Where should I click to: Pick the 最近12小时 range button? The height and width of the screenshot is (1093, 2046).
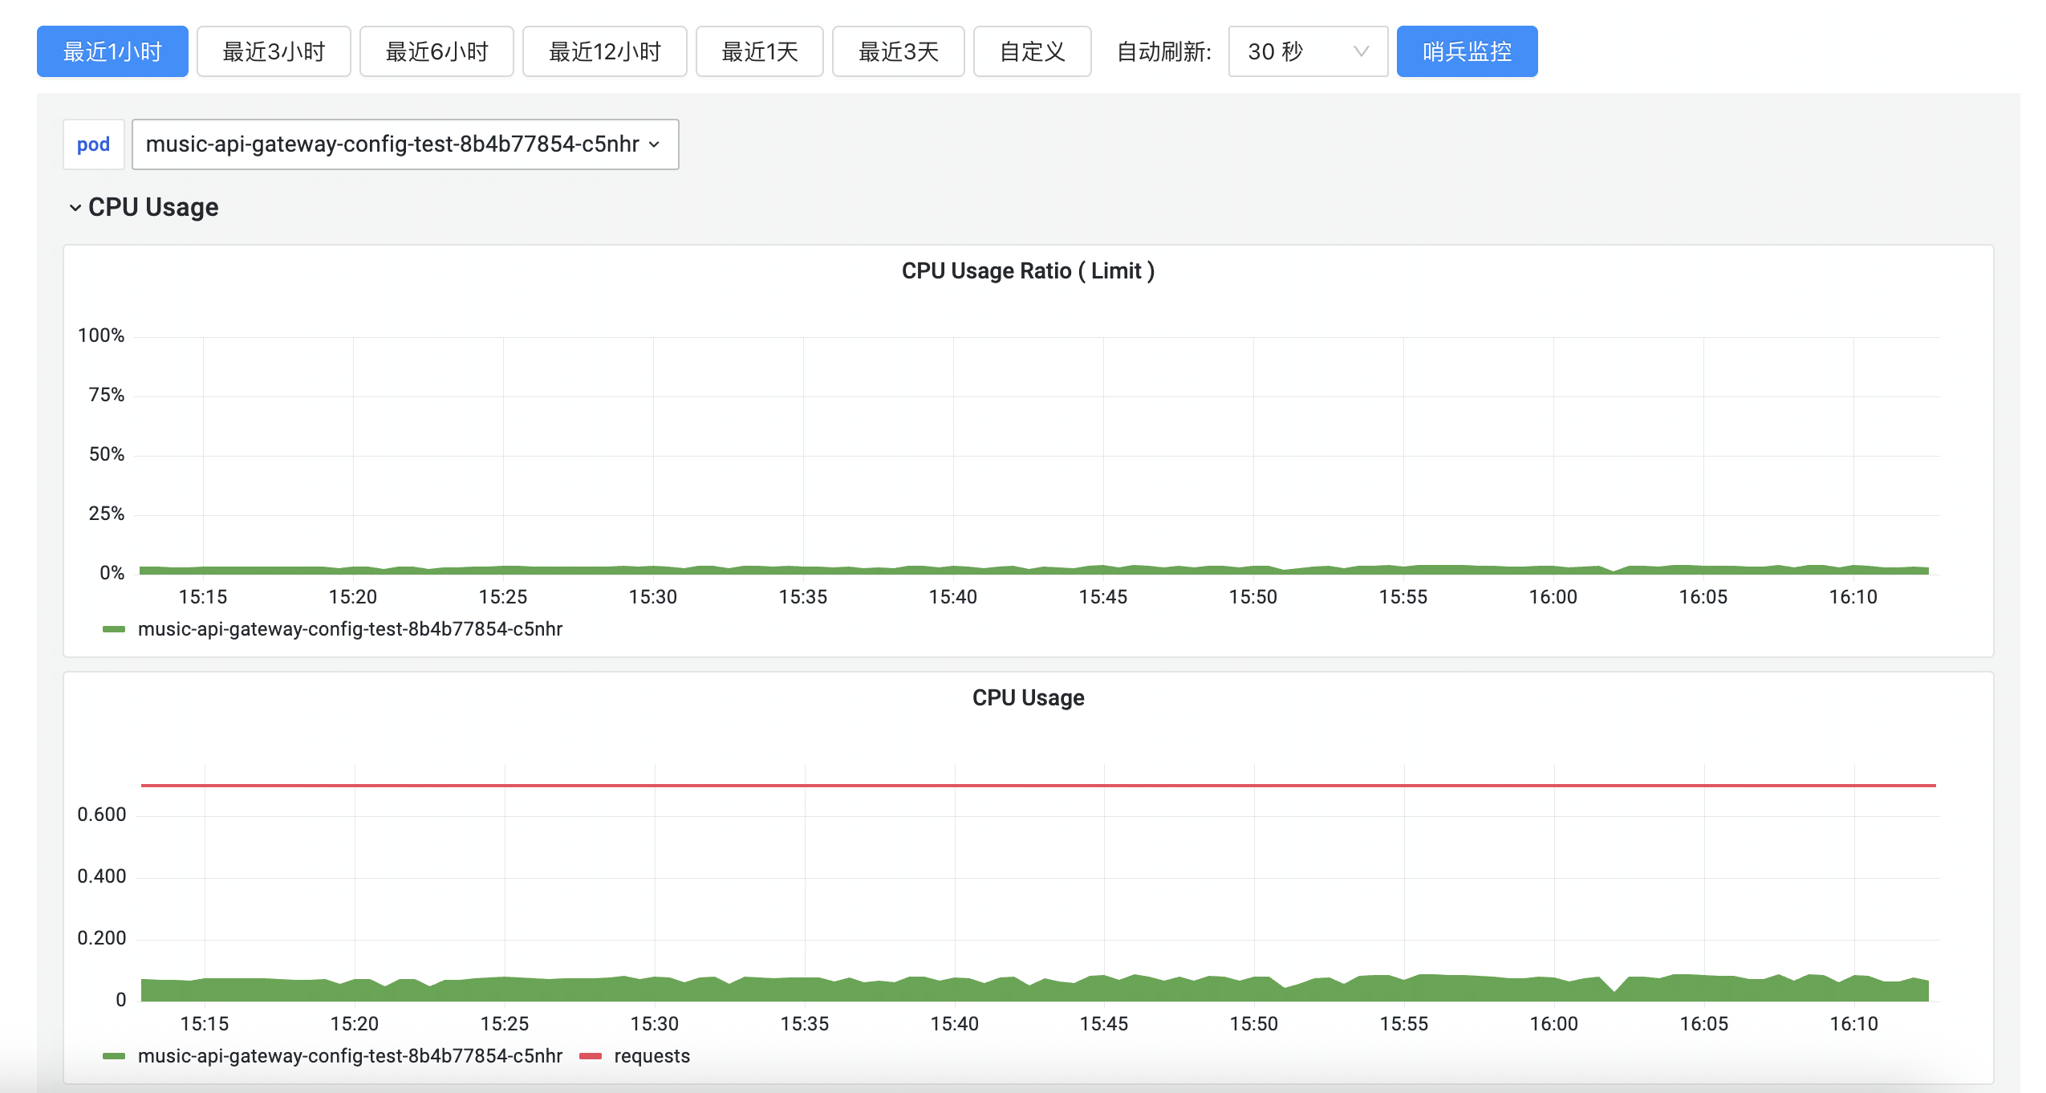[604, 52]
